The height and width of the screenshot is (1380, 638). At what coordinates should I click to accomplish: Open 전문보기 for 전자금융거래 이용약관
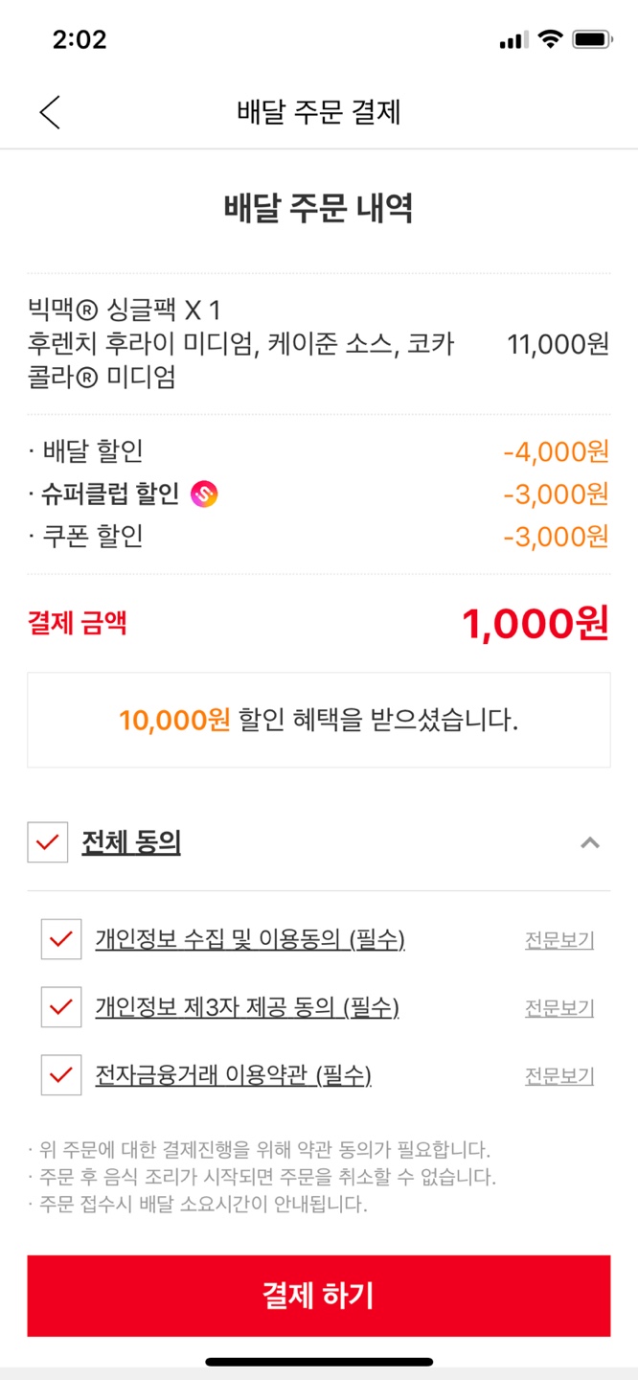[559, 1076]
